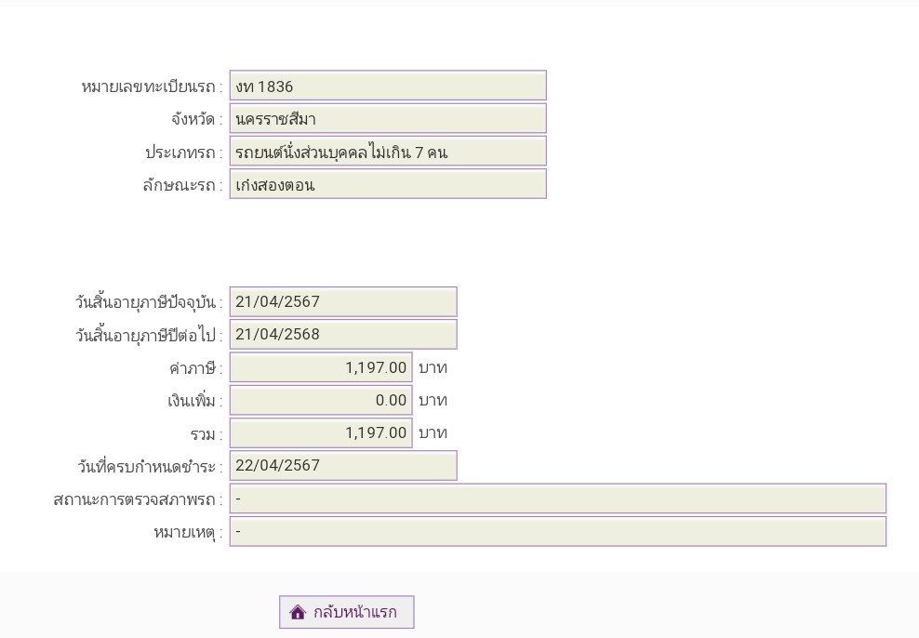Screen dimensions: 919x638
Task: Click the หมายเลขทะเบียนรถ label
Action: click(x=152, y=87)
